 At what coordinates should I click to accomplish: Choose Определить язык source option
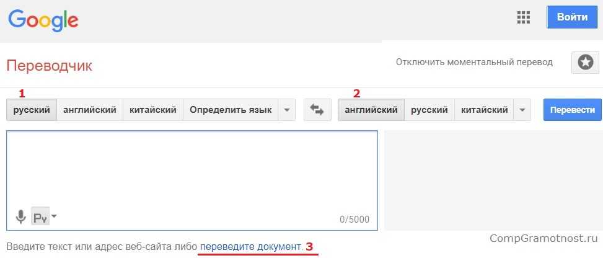[x=231, y=110]
